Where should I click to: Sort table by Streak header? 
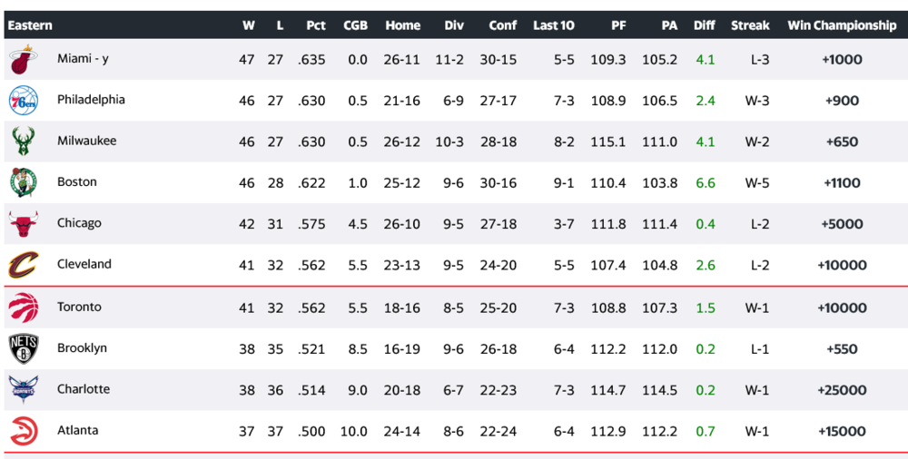750,25
